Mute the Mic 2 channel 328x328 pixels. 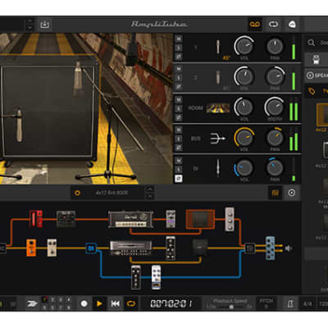click(x=179, y=69)
